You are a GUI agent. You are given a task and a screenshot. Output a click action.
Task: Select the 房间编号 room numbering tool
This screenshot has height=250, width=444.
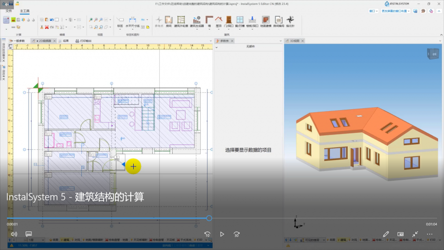pyautogui.click(x=278, y=21)
